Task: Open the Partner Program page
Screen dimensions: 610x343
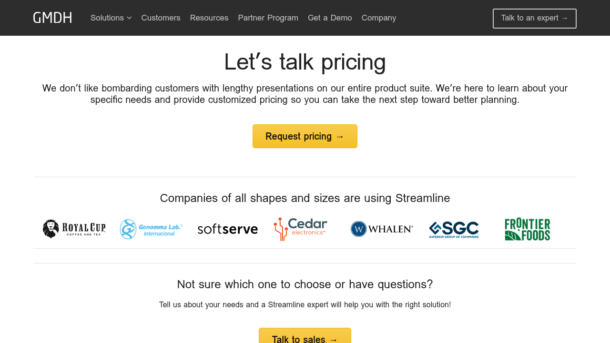Action: (268, 18)
